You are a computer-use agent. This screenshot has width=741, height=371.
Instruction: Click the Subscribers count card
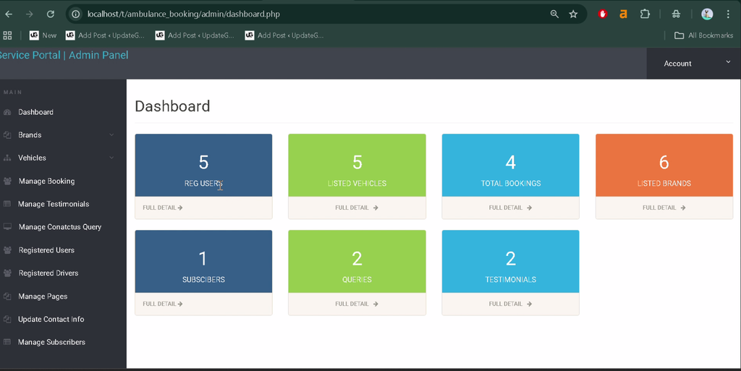tap(203, 262)
